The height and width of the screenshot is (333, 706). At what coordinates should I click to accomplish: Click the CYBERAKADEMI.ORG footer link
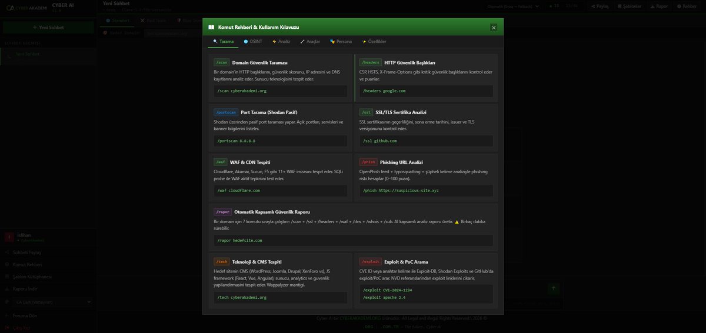[x=359, y=318]
